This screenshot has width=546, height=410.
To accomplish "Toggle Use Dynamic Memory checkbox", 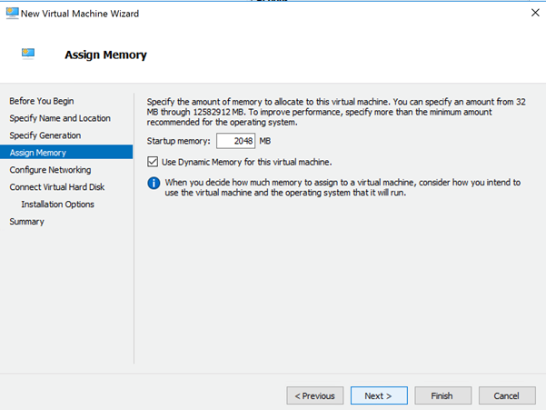I will pyautogui.click(x=153, y=162).
